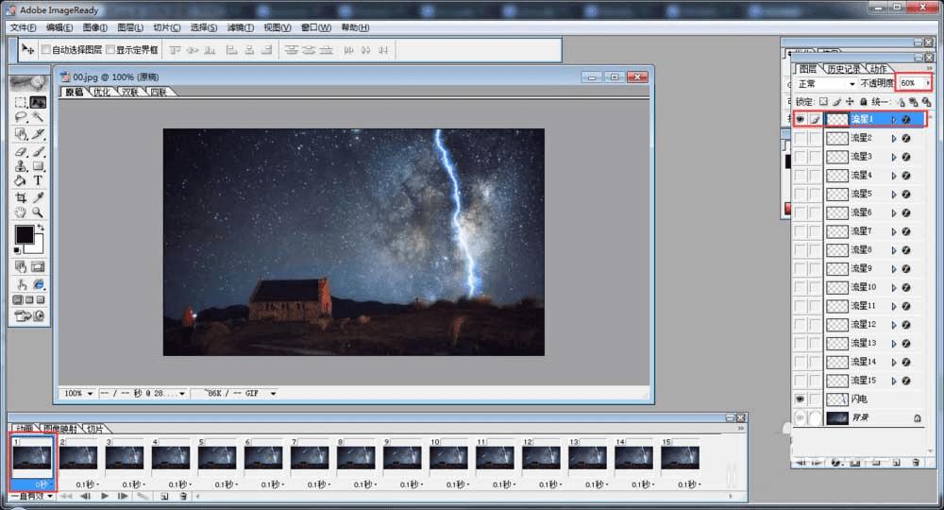Select the Type (T) tool
Image resolution: width=944 pixels, height=510 pixels.
pos(39,180)
